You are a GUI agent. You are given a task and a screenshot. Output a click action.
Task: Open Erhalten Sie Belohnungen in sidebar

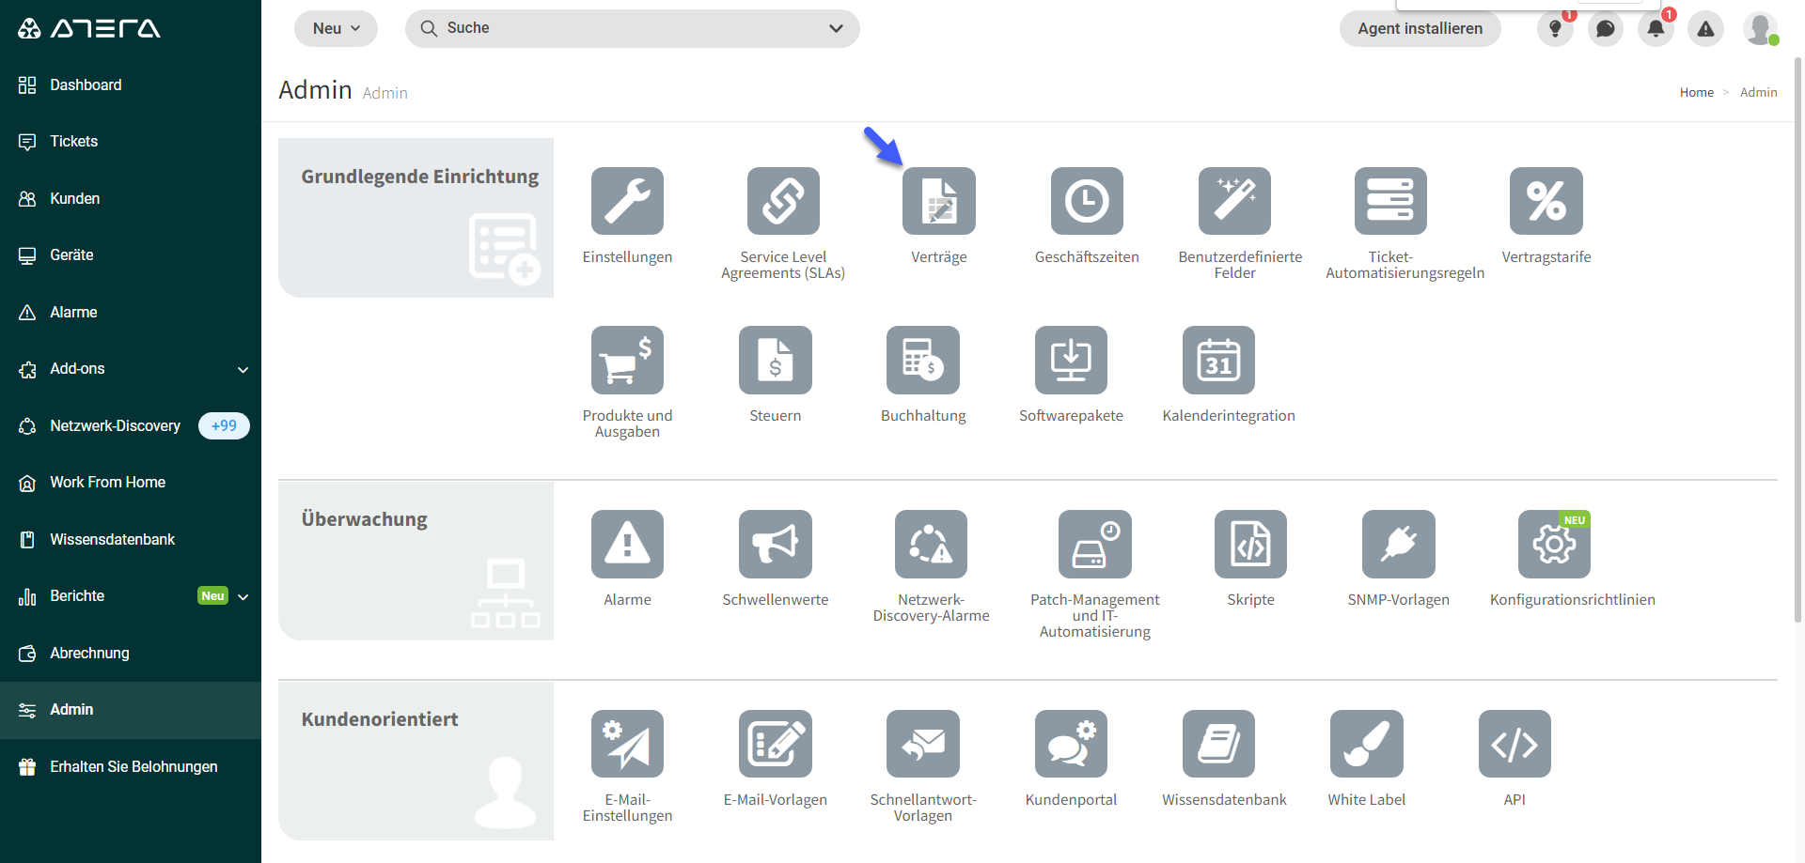131,766
